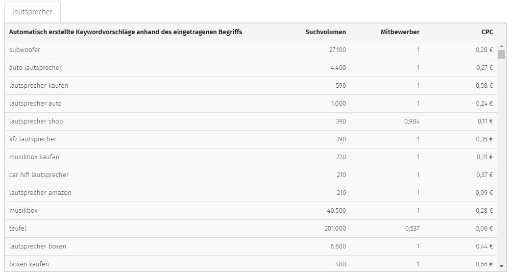513x275 pixels.
Task: Select the lautsprecher shop row
Action: [251, 121]
